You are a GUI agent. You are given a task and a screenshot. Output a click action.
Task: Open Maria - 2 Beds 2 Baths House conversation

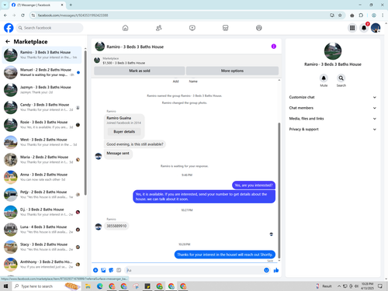pyautogui.click(x=42, y=160)
